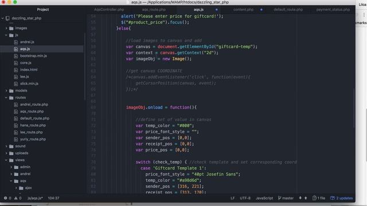367x206 pixels.
Task: Collapse the routes folder
Action: [x=6, y=98]
